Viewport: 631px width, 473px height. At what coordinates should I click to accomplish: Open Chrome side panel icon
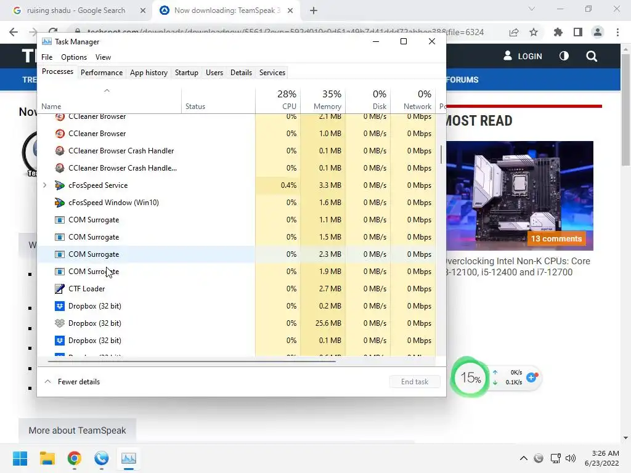(578, 32)
